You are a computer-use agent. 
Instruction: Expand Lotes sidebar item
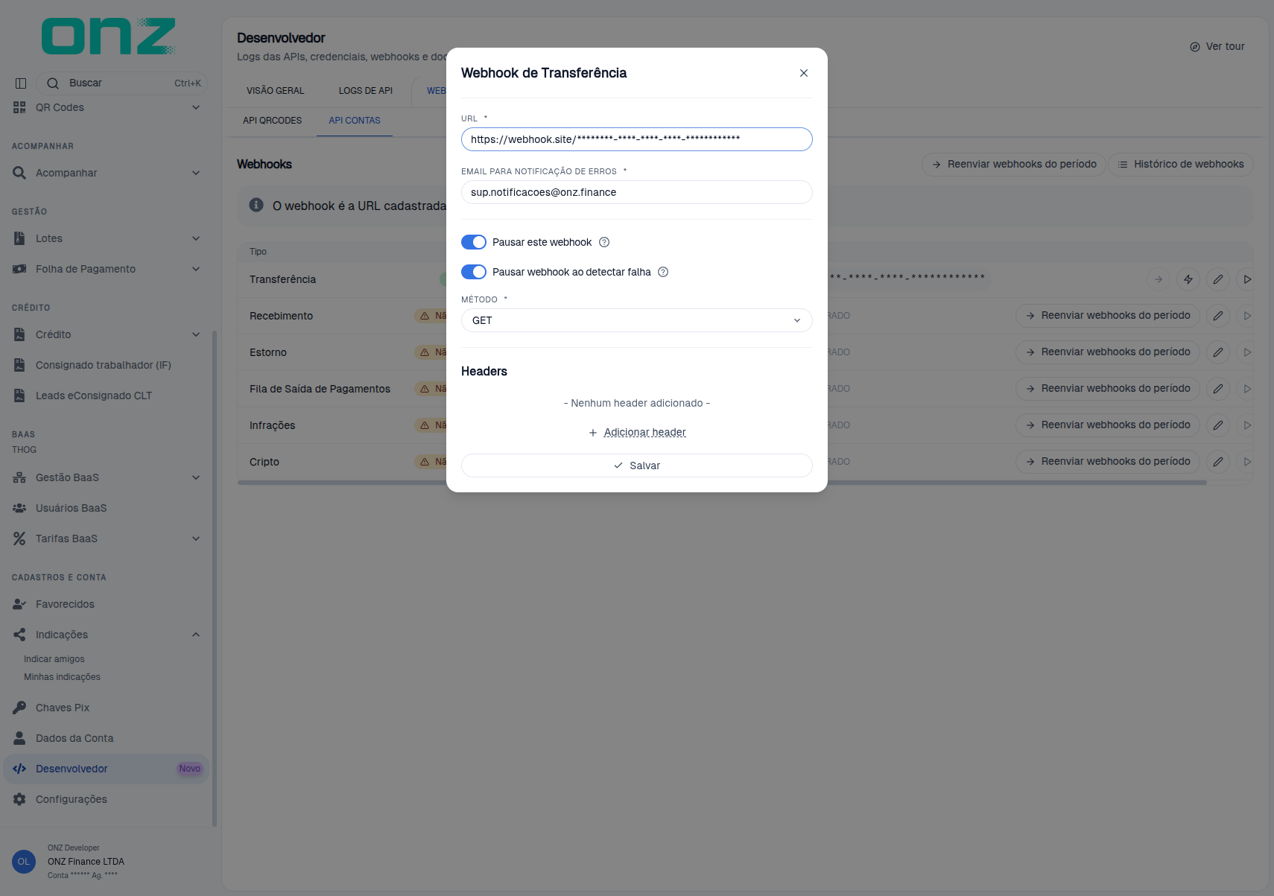107,238
